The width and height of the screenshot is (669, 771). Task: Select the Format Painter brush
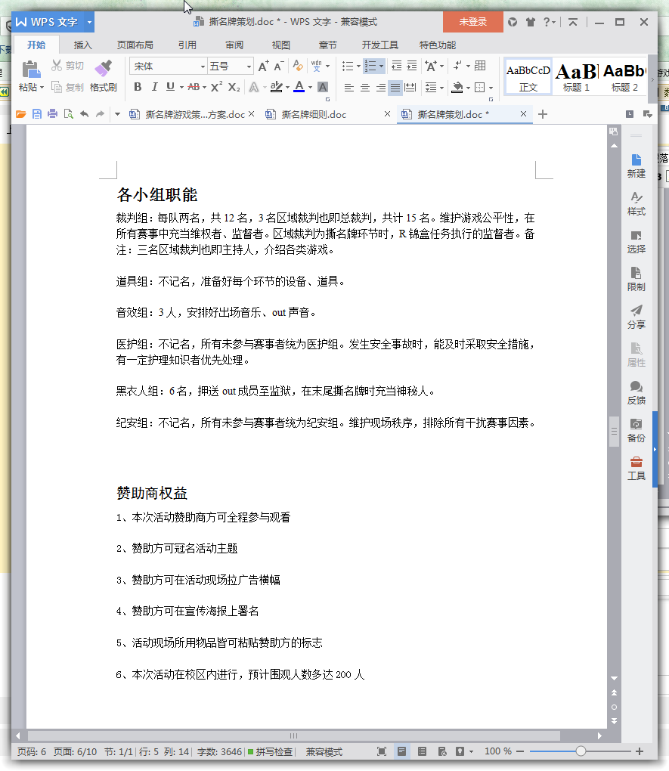coord(104,69)
